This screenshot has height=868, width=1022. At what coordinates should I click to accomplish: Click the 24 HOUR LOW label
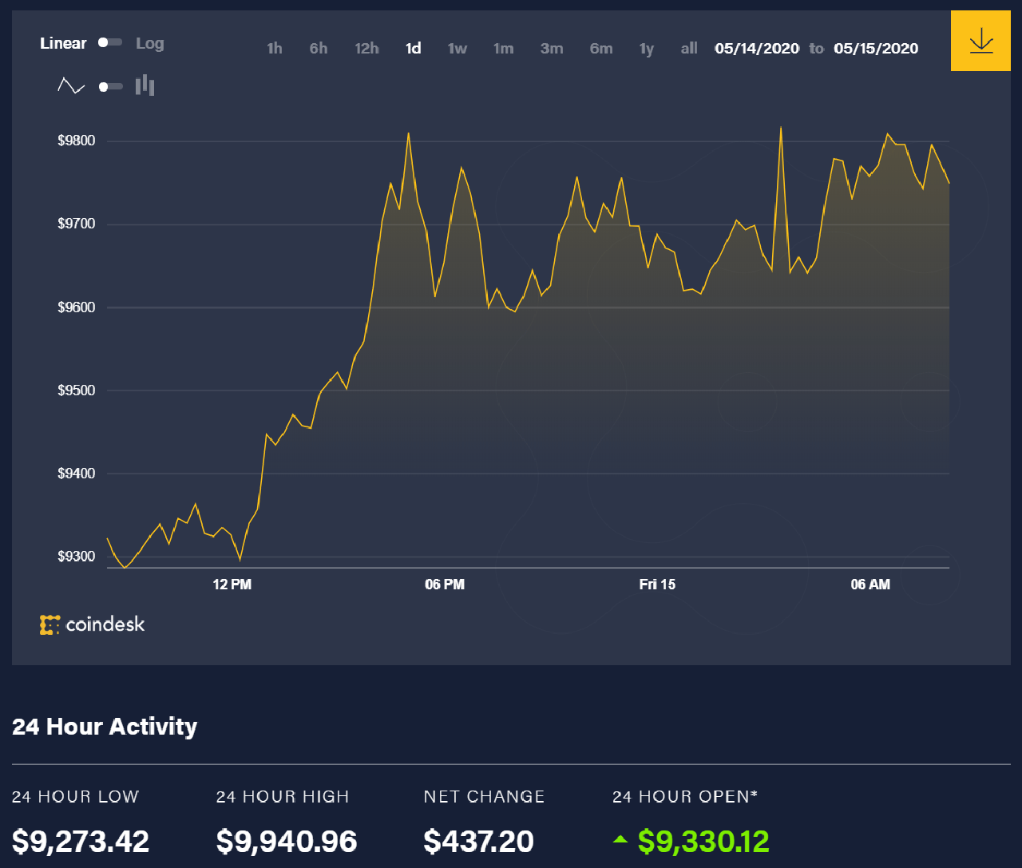(x=76, y=797)
